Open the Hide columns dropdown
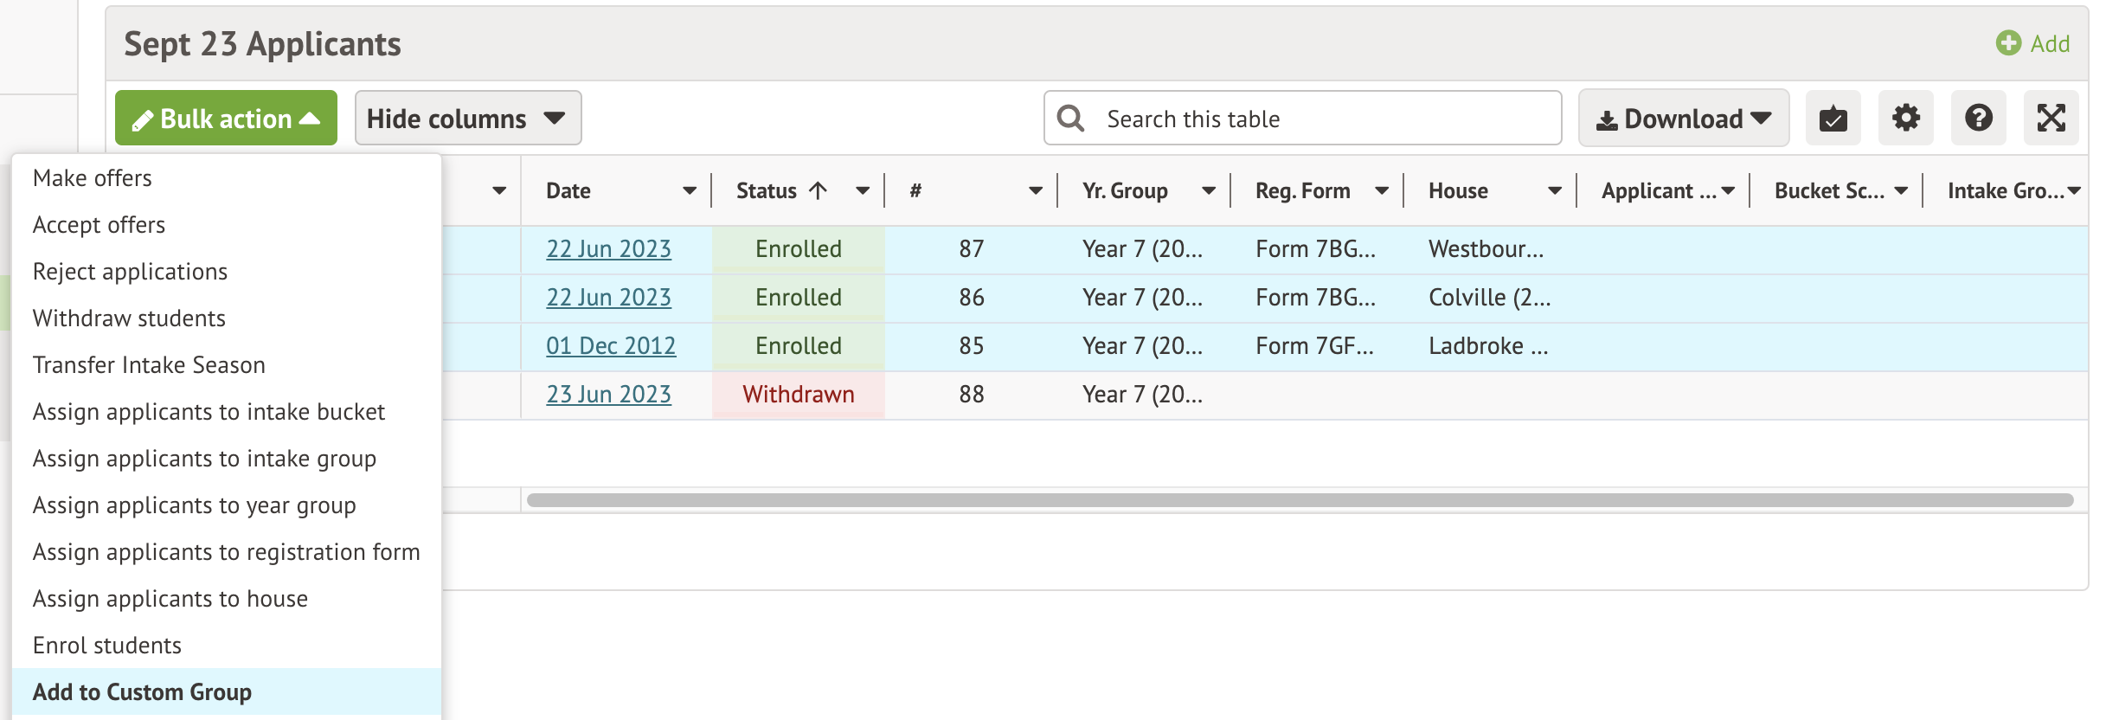2106x720 pixels. point(467,119)
